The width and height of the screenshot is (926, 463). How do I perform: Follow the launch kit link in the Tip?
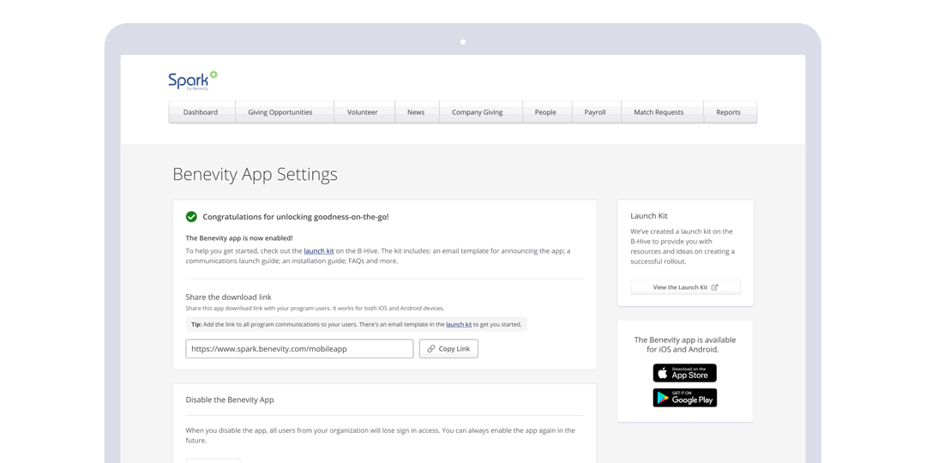459,324
